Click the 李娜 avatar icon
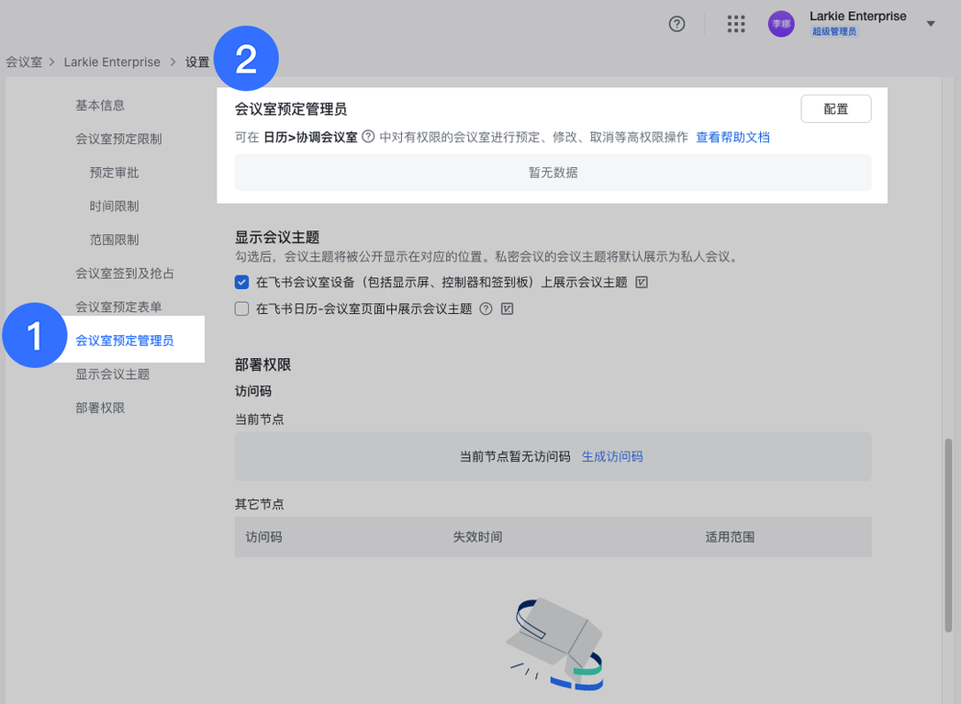961x704 pixels. (x=781, y=24)
